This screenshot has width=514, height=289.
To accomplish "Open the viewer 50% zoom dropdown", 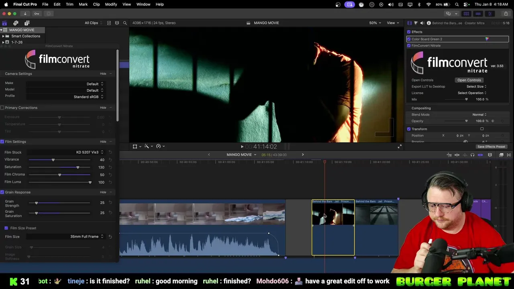I will coord(375,23).
